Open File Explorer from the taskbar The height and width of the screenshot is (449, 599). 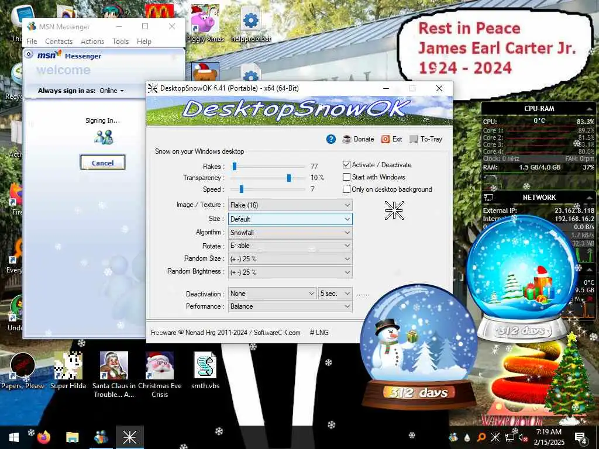(72, 437)
